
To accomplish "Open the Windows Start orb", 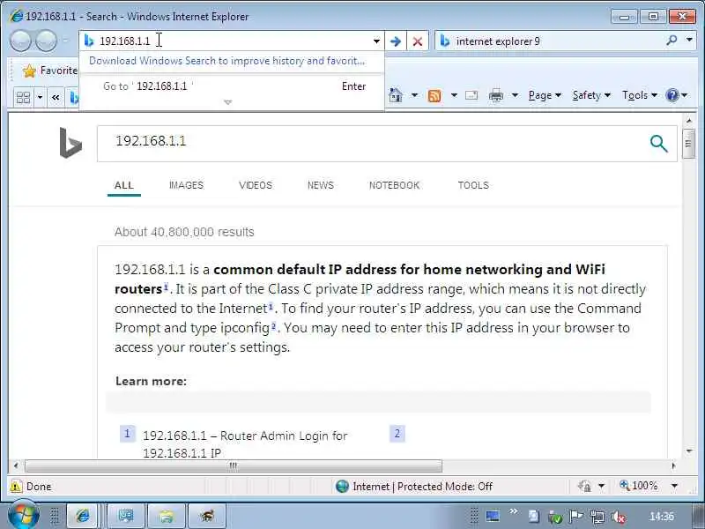I will tap(23, 515).
